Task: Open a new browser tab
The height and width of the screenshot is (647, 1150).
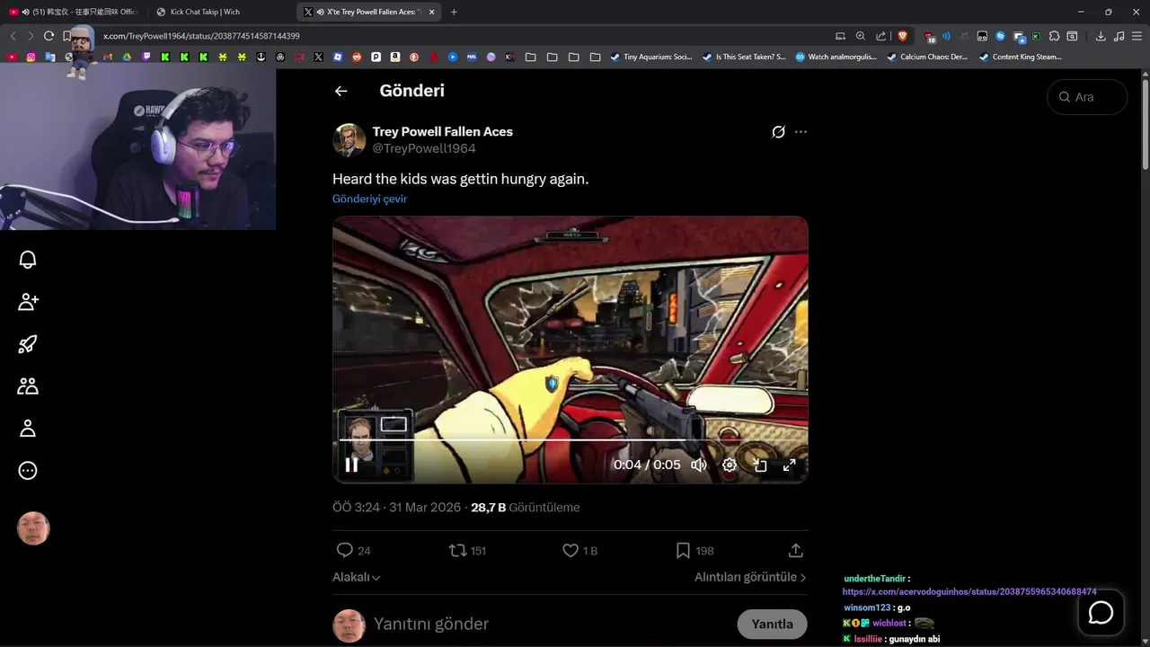Action: (454, 12)
